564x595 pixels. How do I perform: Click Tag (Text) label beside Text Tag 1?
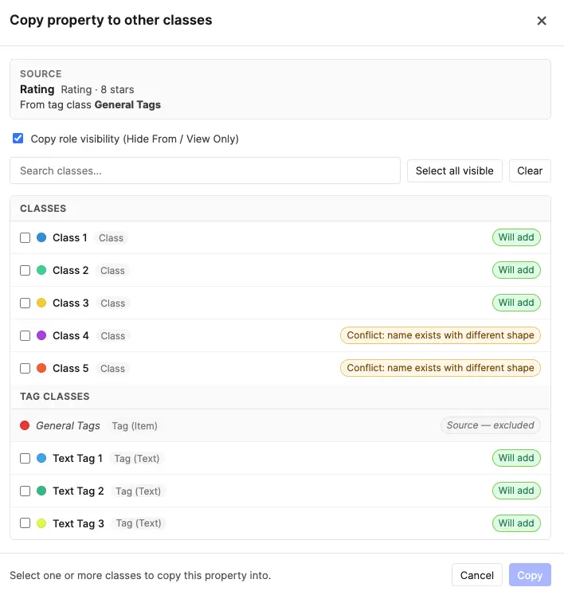137,458
